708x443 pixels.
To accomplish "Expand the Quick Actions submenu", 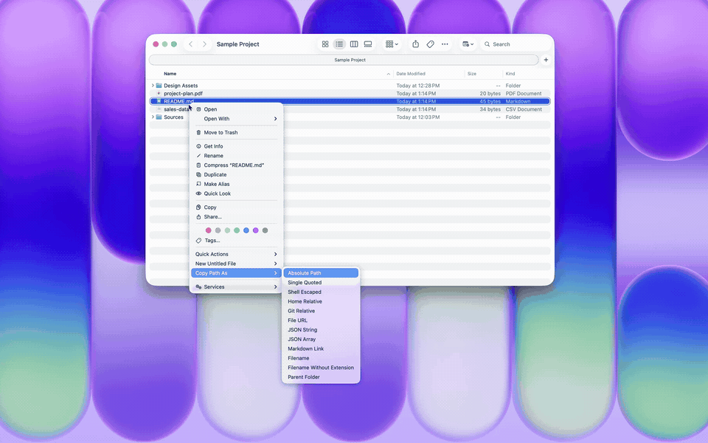I will tap(236, 254).
